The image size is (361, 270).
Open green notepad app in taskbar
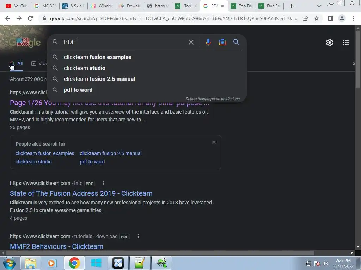coord(140,263)
